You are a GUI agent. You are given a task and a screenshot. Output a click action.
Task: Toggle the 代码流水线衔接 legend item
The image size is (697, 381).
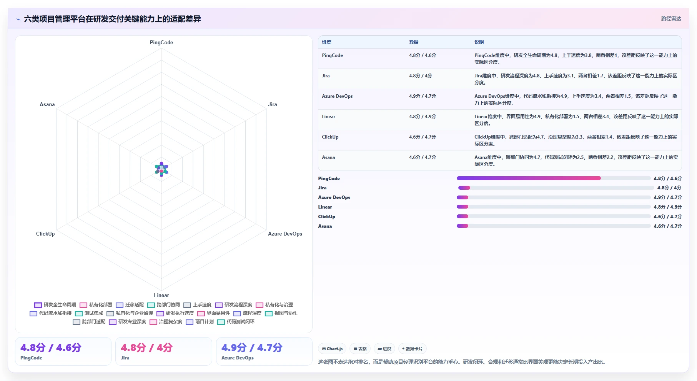[50, 313]
